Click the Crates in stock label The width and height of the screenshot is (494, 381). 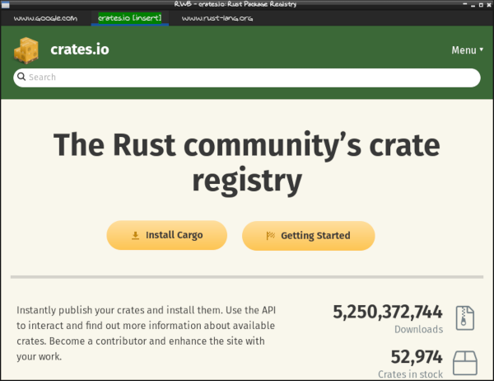(x=410, y=374)
